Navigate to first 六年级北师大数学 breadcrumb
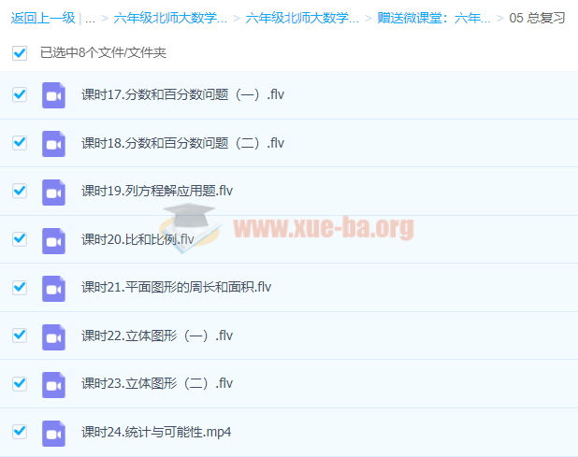578x457 pixels. click(170, 18)
